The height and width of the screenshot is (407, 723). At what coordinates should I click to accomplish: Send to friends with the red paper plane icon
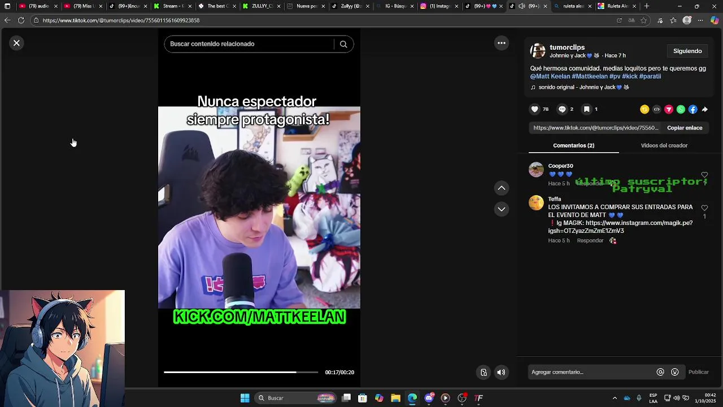[669, 110]
